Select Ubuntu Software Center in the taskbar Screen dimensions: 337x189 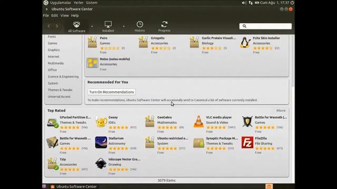point(74,187)
